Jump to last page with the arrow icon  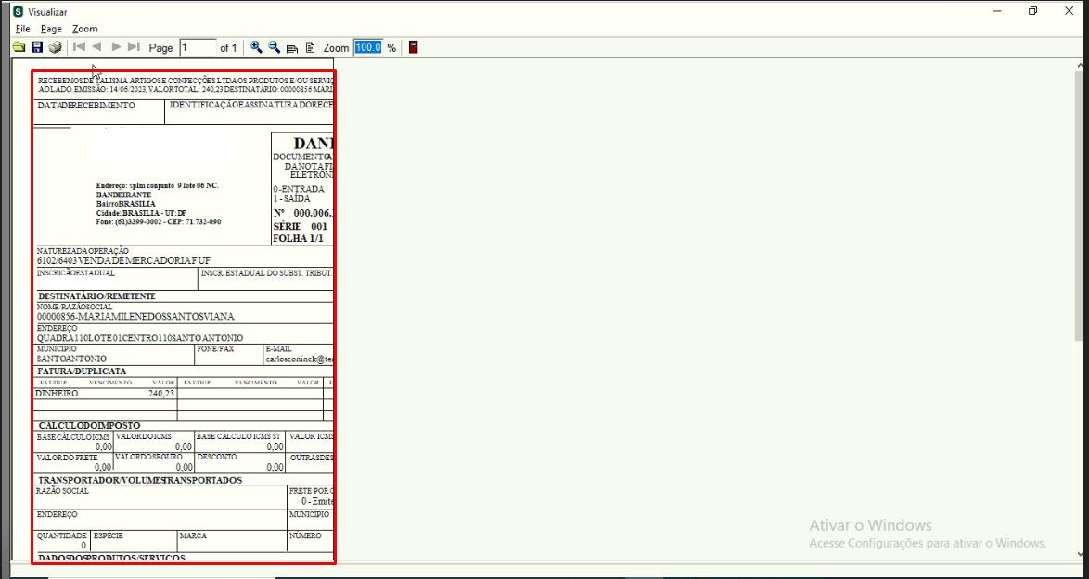point(135,47)
